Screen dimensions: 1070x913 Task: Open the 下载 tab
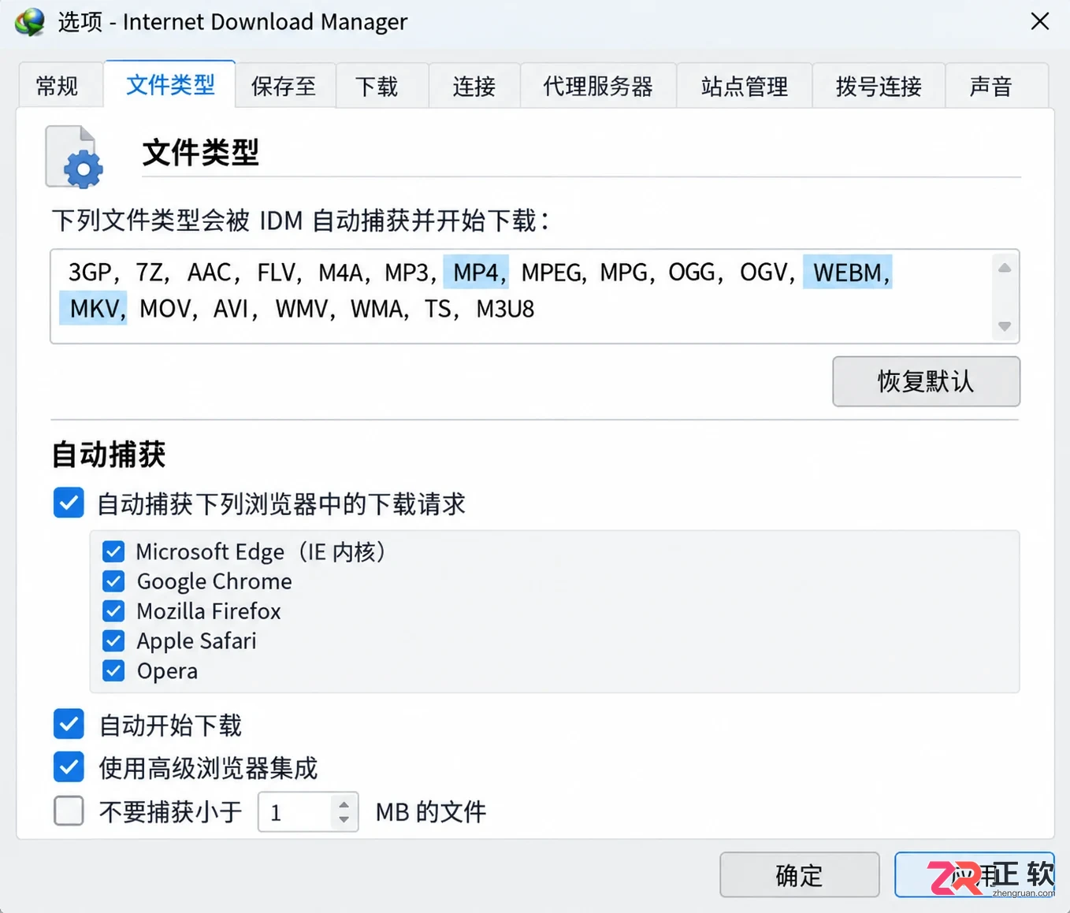382,86
